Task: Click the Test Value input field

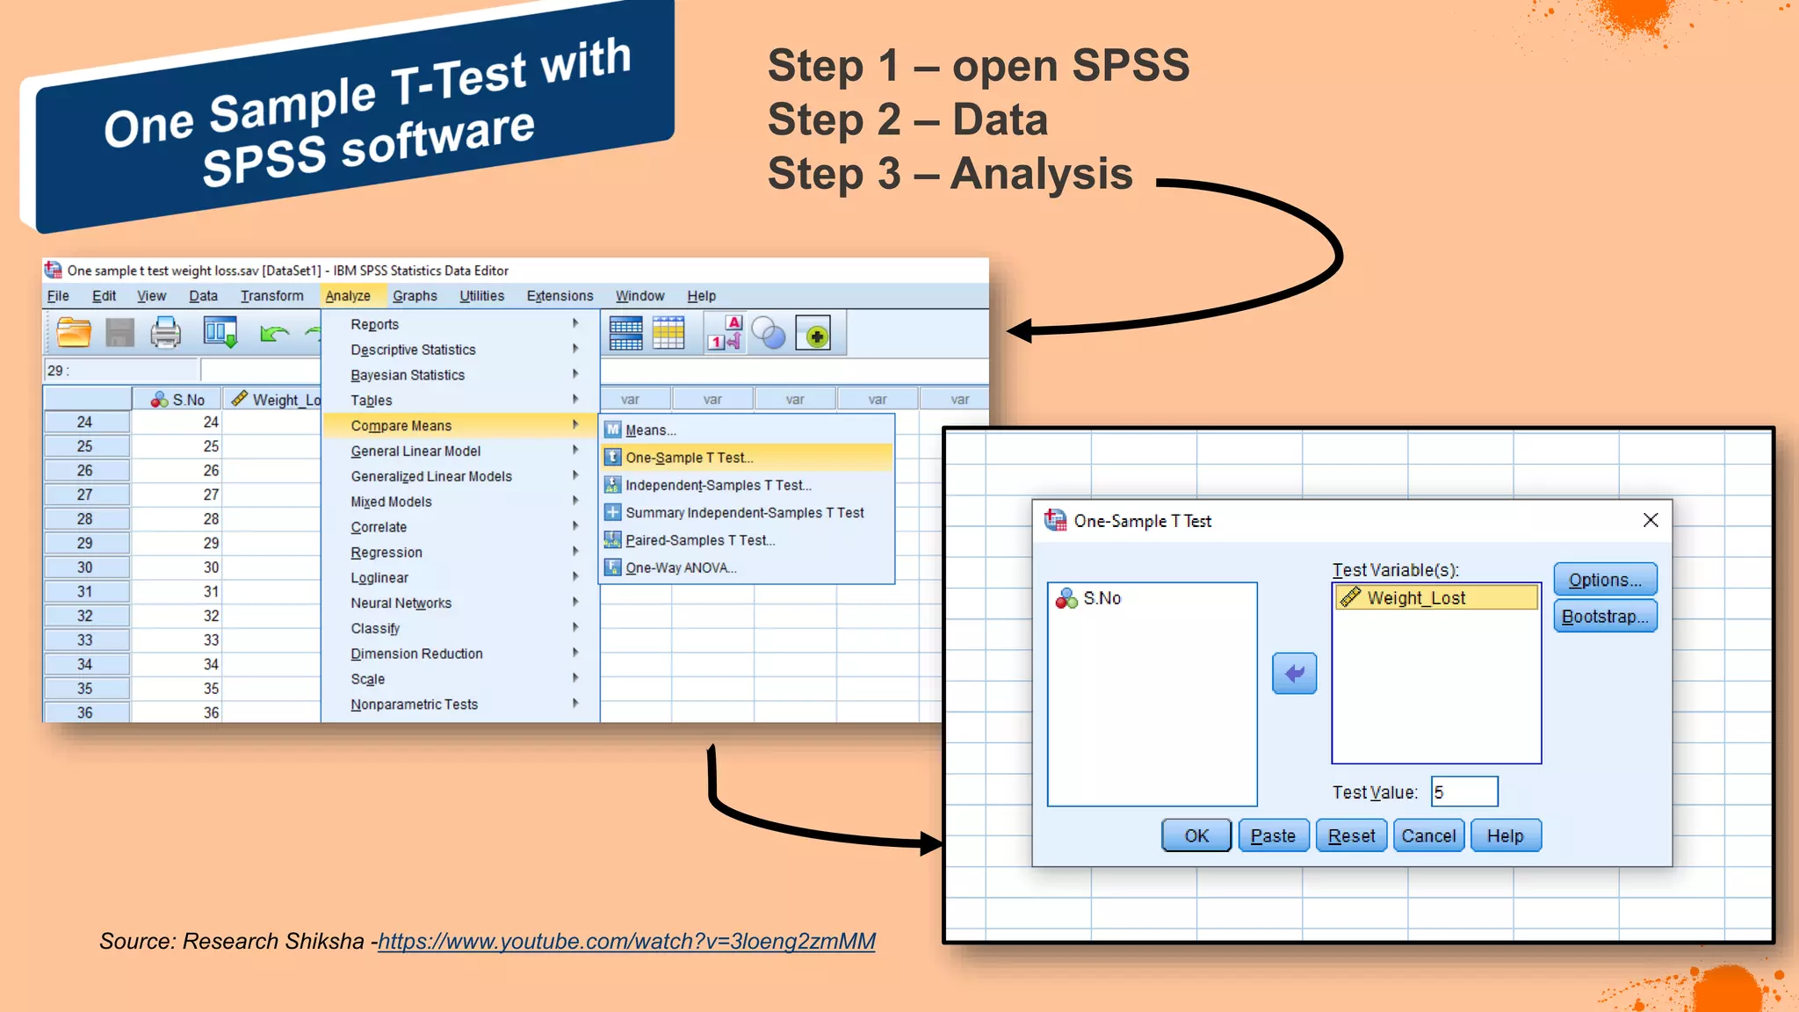Action: [x=1464, y=792]
